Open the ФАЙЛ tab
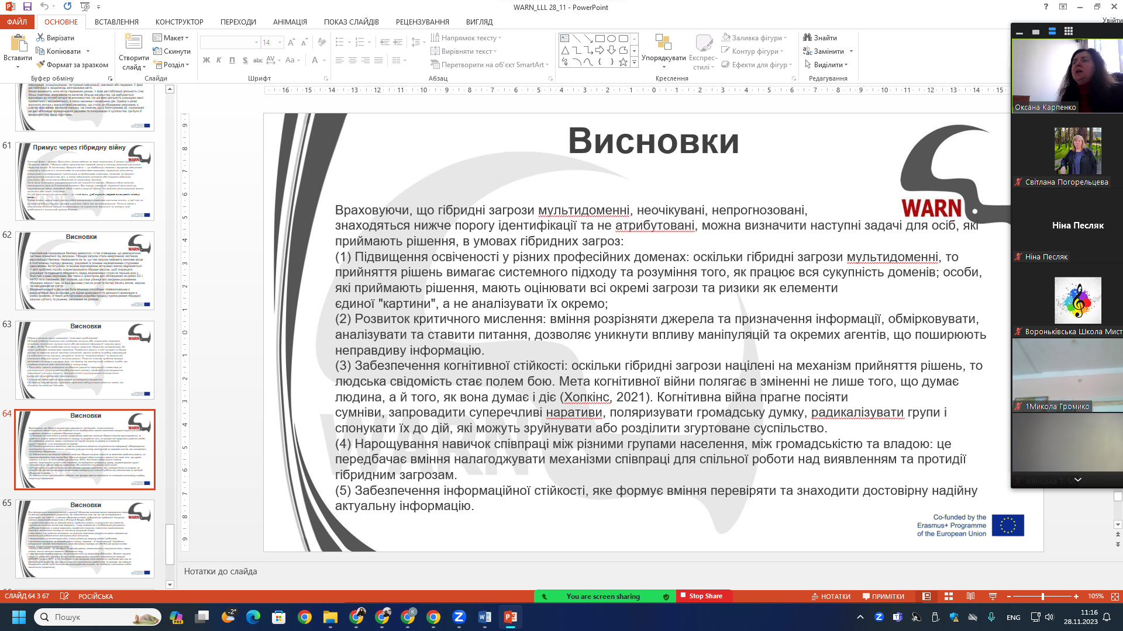1123x631 pixels. pyautogui.click(x=17, y=22)
